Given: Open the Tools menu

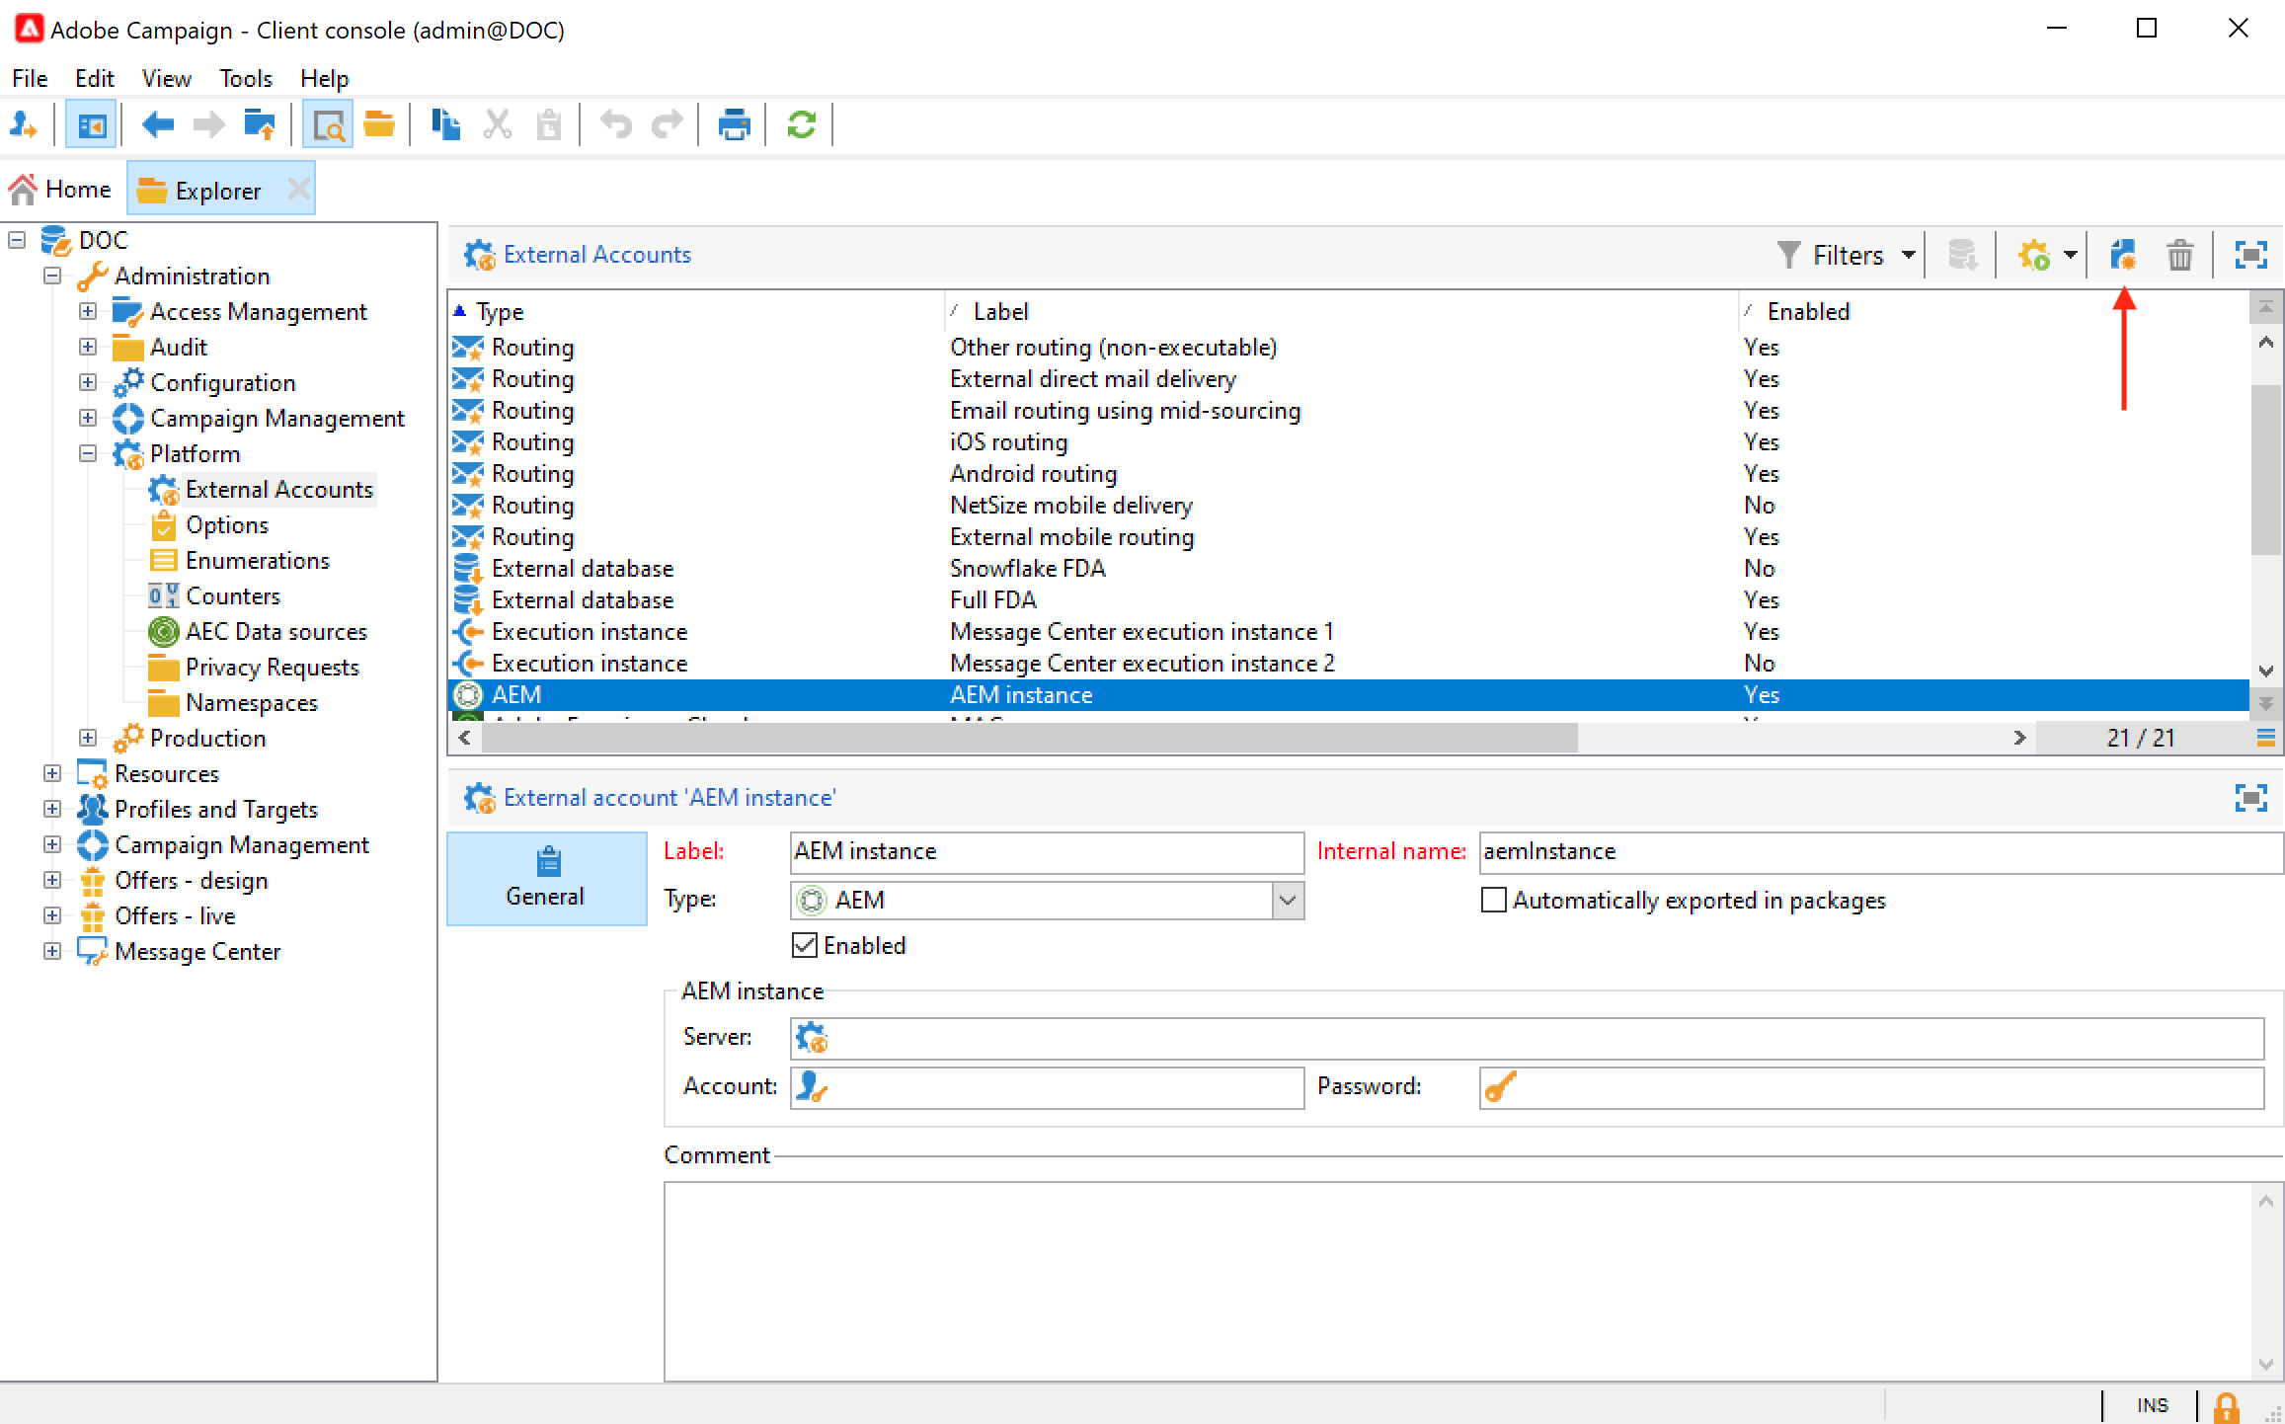Looking at the screenshot, I should tap(245, 78).
